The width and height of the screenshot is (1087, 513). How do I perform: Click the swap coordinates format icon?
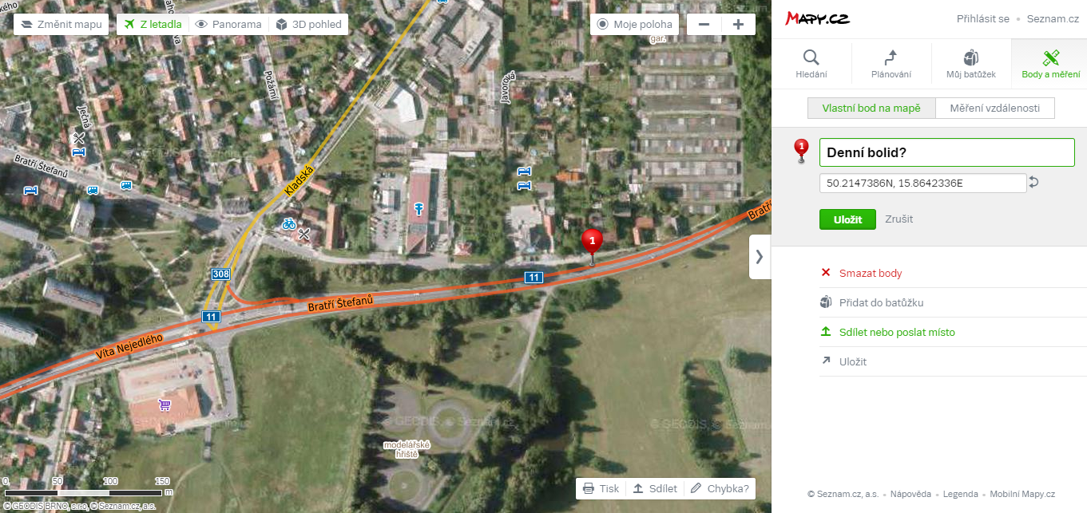1033,183
